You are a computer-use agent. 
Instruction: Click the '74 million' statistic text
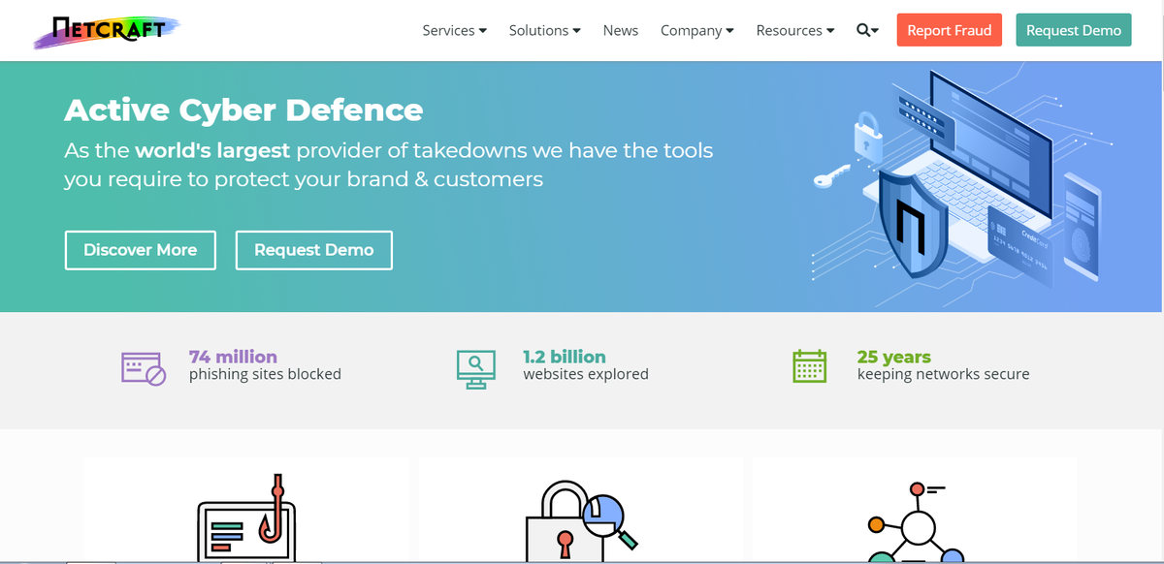click(x=233, y=357)
